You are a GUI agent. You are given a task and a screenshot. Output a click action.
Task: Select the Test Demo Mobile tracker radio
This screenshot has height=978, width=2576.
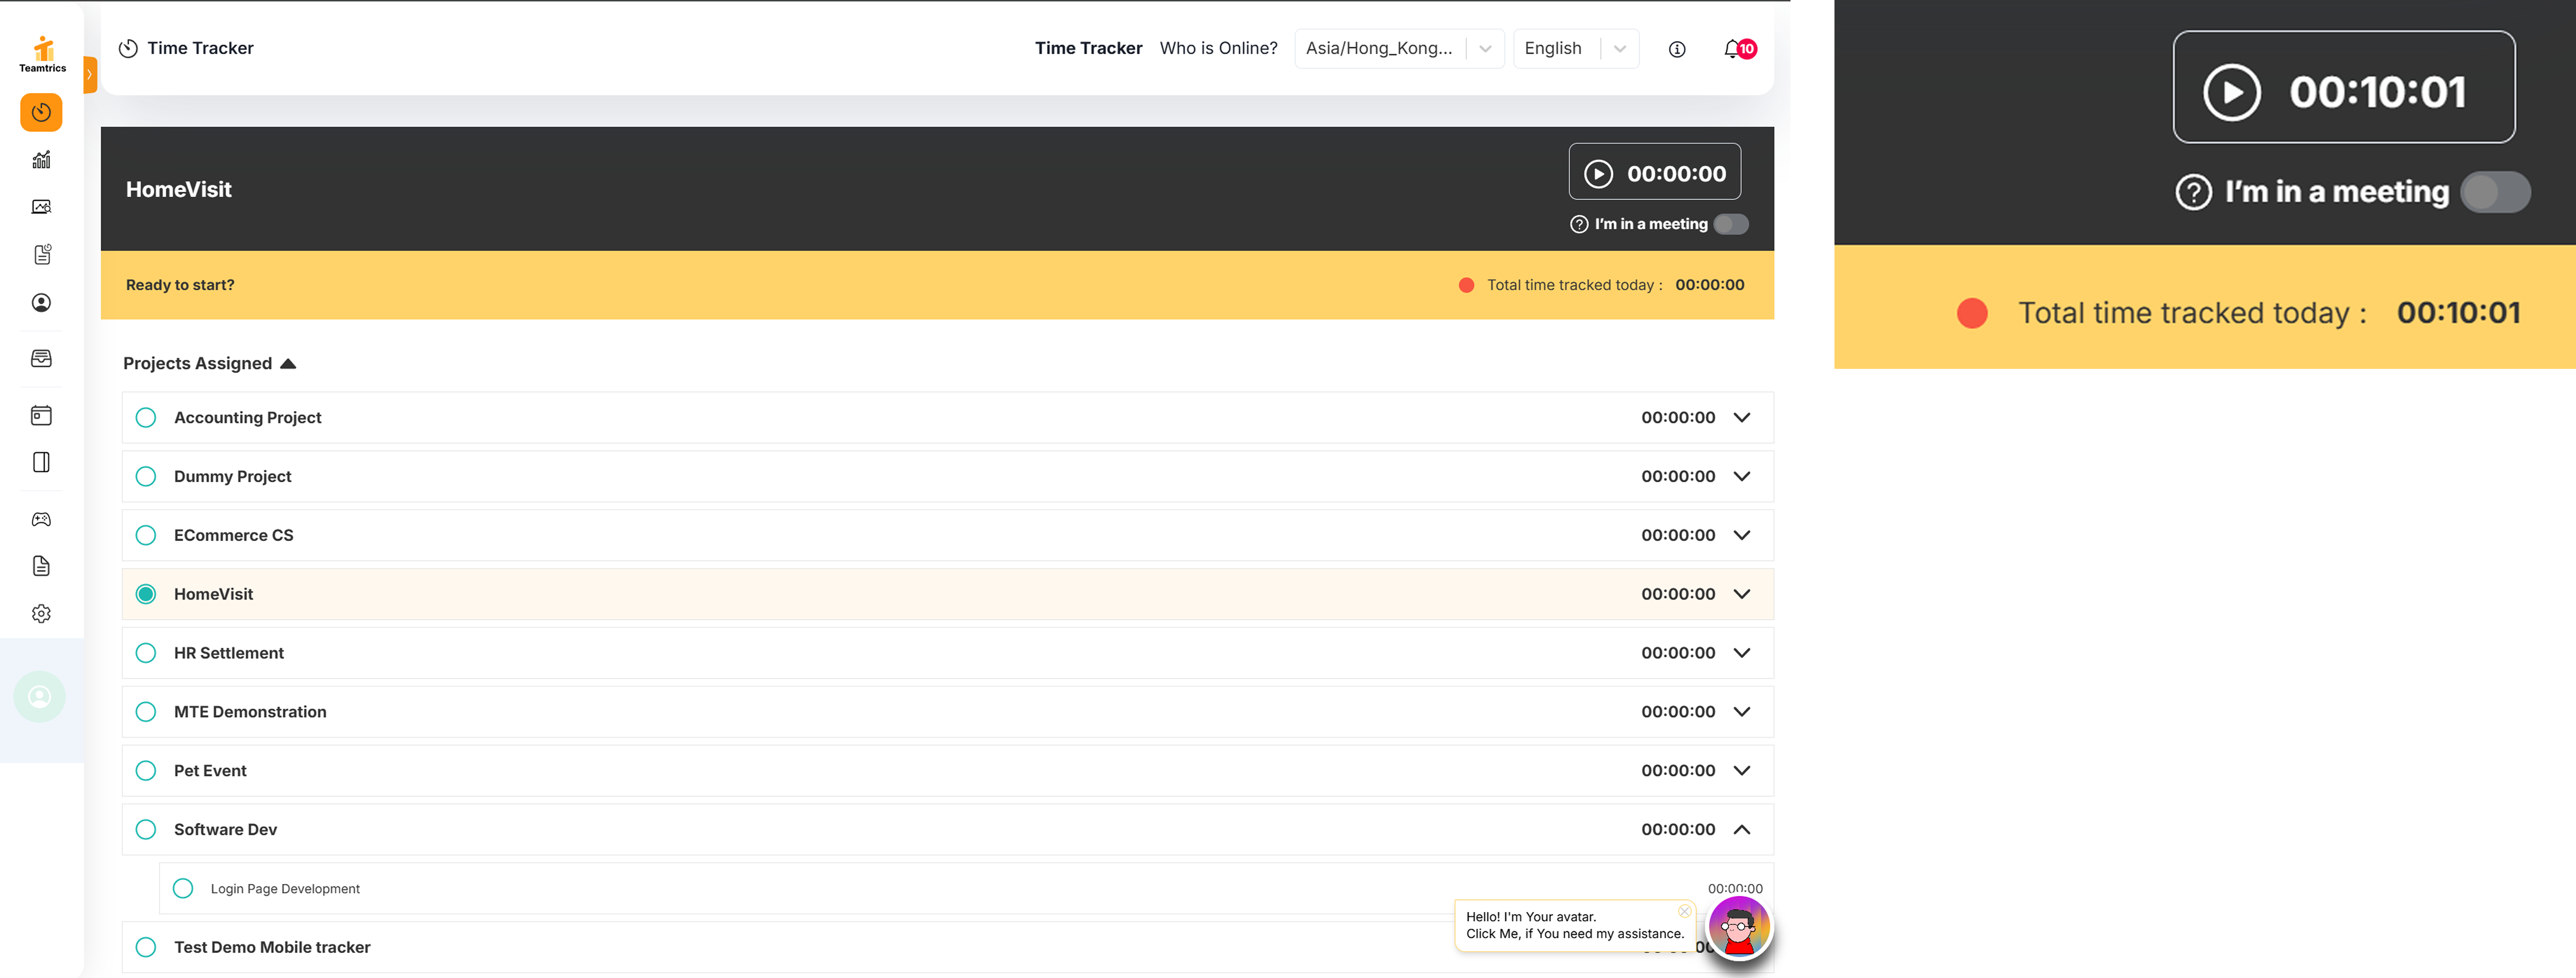click(x=146, y=947)
